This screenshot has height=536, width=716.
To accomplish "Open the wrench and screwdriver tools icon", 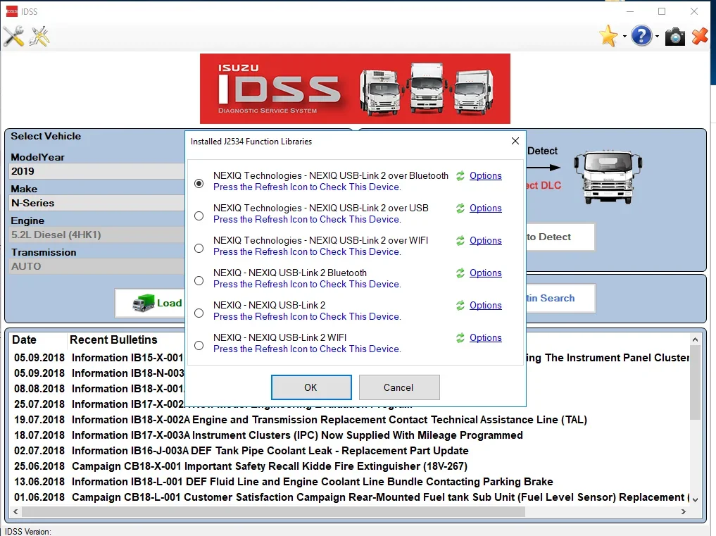I will [13, 36].
